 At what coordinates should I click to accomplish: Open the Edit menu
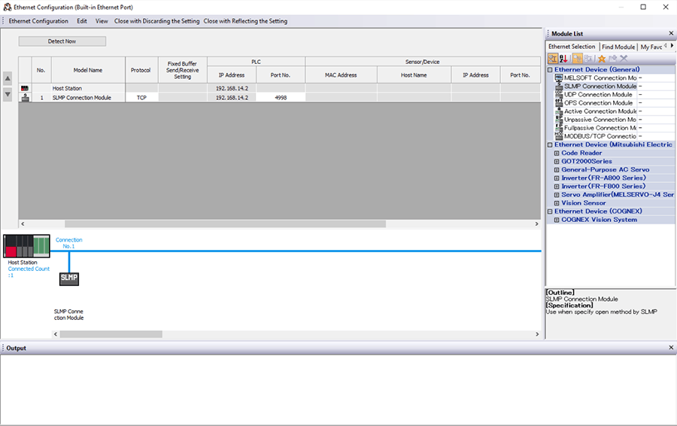coord(81,21)
